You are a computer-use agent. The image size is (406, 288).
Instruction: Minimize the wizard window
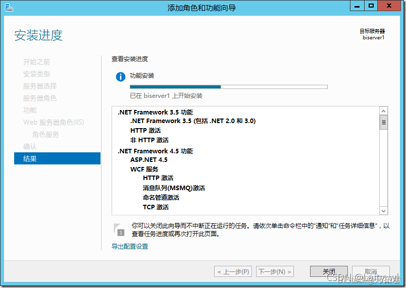coord(357,6)
